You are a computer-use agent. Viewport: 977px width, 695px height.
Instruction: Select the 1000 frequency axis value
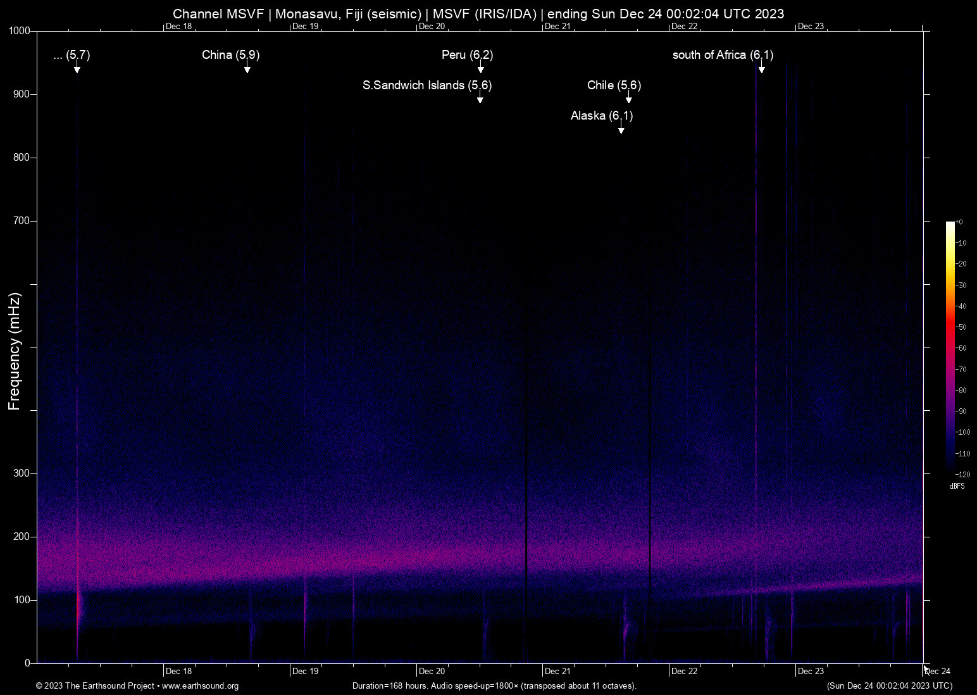click(x=20, y=29)
